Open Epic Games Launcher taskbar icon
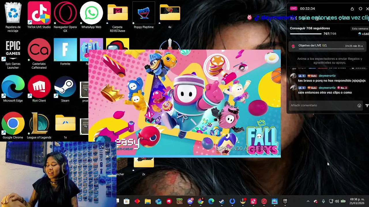 285,201
